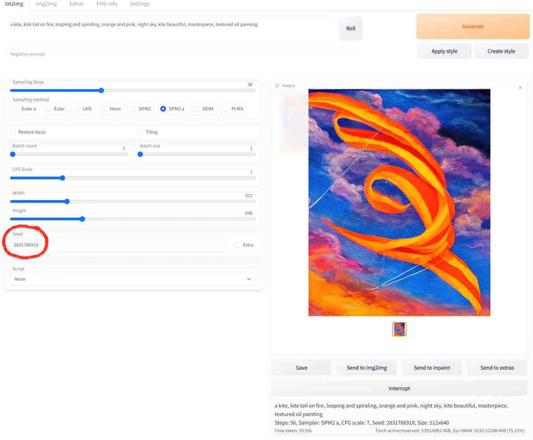Click the Batch size slider handle
This screenshot has width=533, height=440.
point(140,154)
